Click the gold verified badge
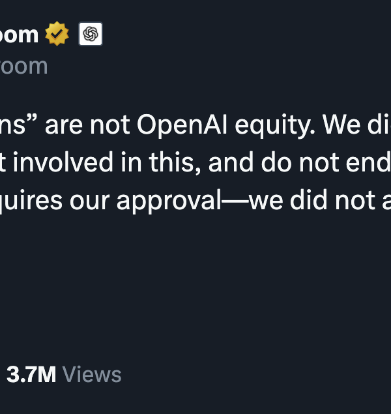This screenshot has width=391, height=414. tap(57, 34)
